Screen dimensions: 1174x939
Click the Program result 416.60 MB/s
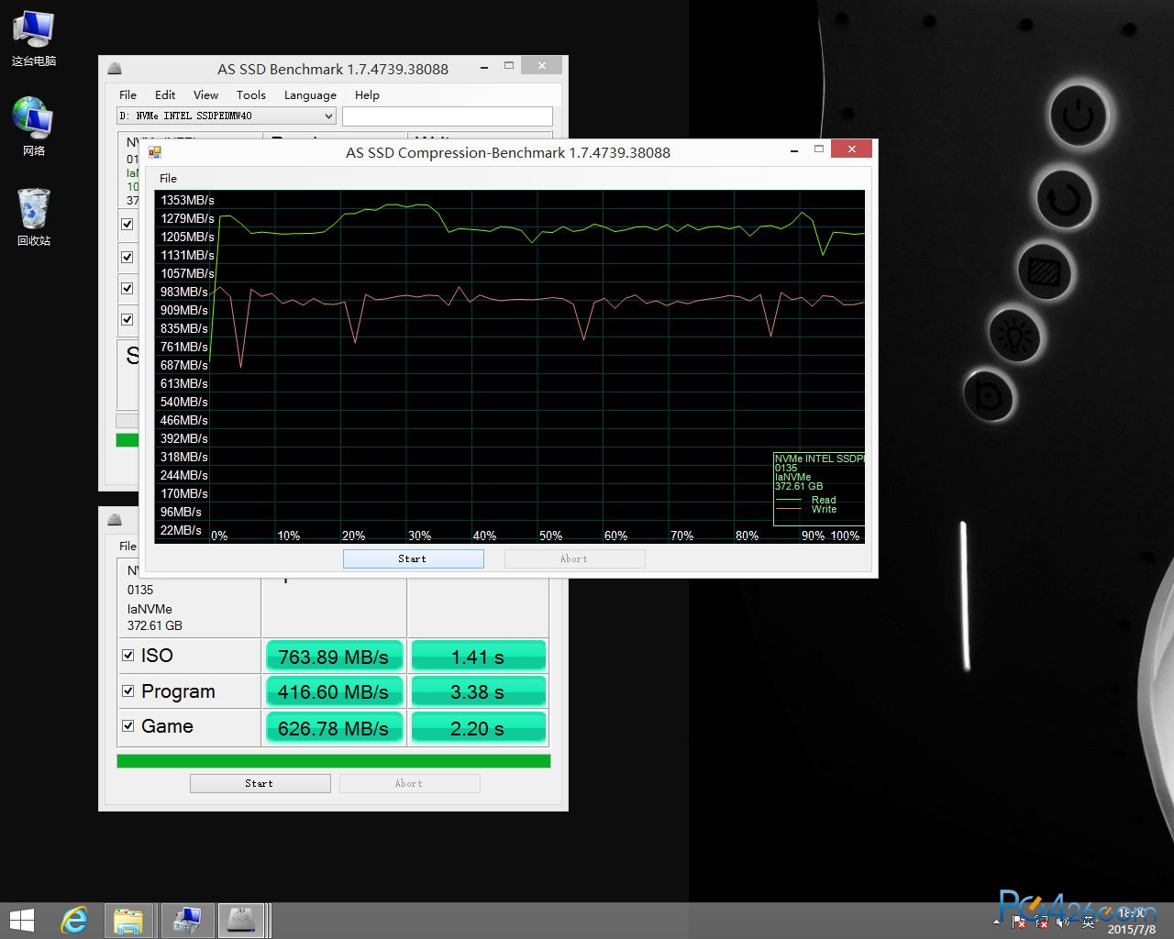tap(334, 691)
